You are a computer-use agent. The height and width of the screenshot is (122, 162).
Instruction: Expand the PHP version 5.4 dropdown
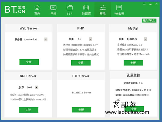(x=90, y=39)
